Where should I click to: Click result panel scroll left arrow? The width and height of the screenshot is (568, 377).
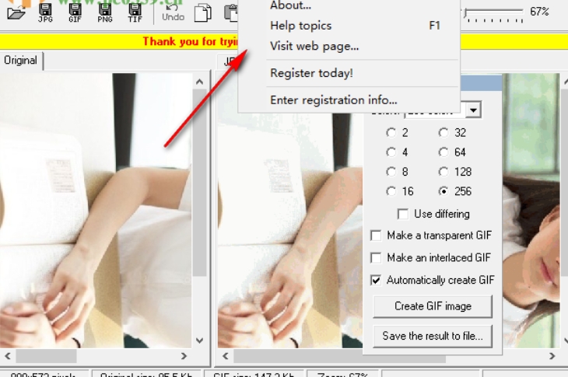pyautogui.click(x=226, y=356)
